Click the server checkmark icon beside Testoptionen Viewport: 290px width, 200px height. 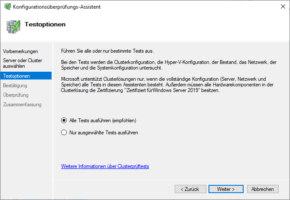[13, 26]
